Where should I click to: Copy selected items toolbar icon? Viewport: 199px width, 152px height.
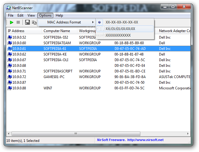point(34,23)
